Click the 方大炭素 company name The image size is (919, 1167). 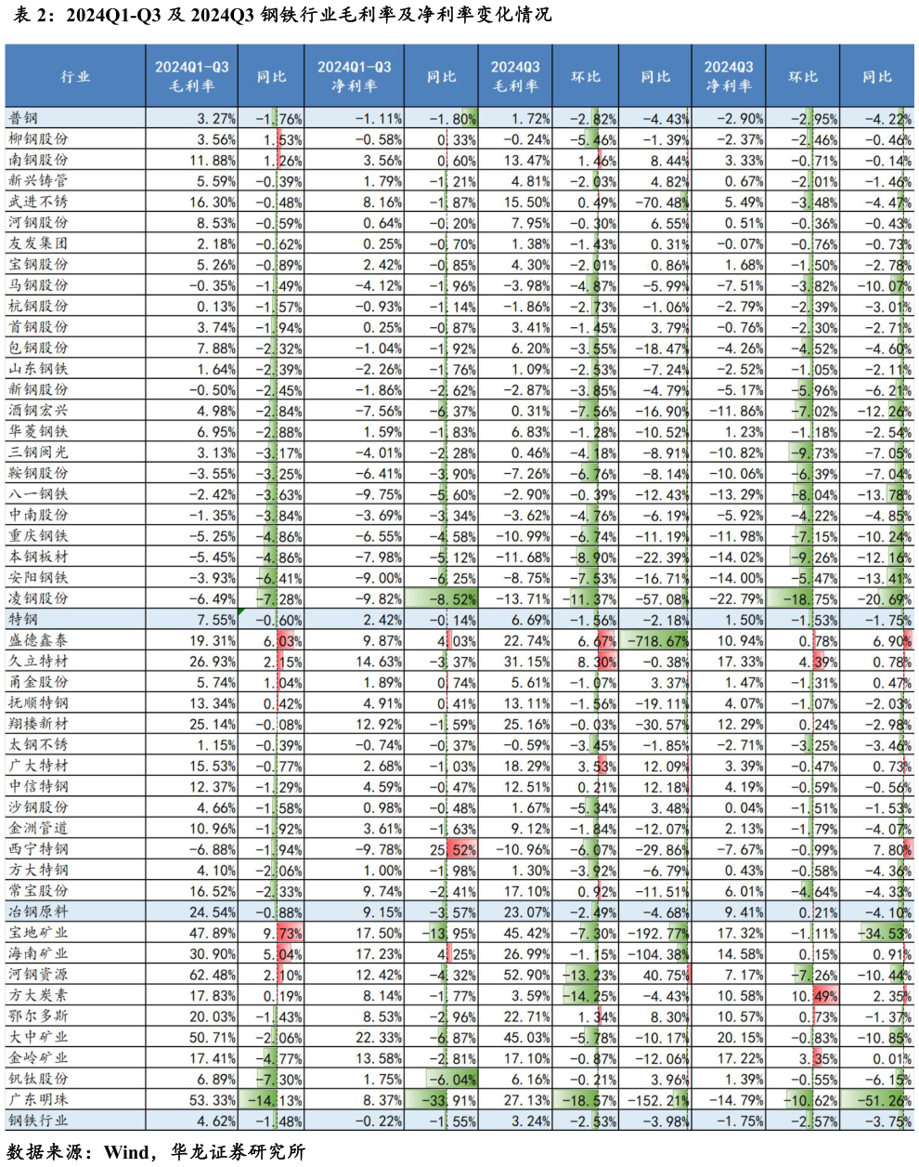pyautogui.click(x=38, y=995)
